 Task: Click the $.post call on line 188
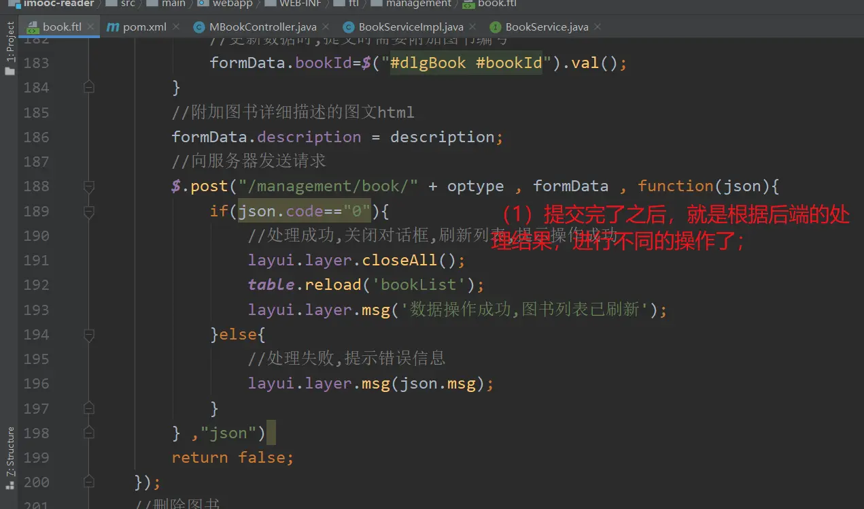pos(199,186)
